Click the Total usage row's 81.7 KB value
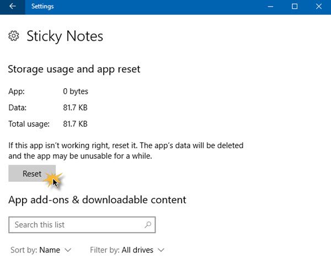 coord(76,124)
